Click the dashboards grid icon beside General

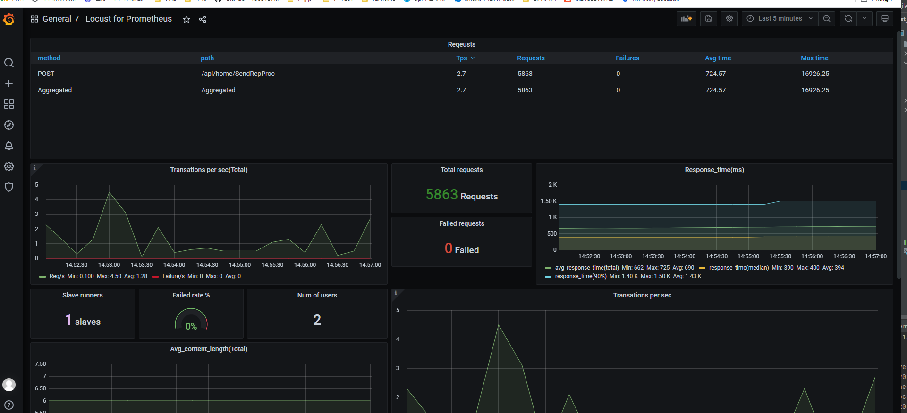(34, 19)
